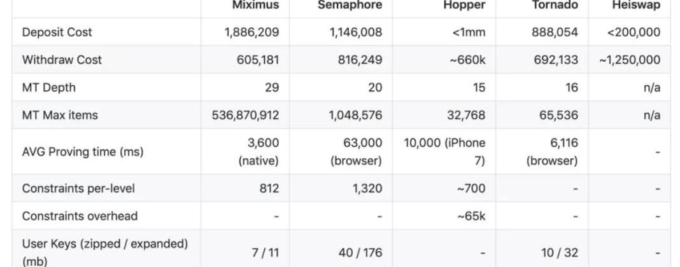Click Semaphore user keys 40 / 176
Image resolution: width=680 pixels, height=267 pixels.
[360, 252]
